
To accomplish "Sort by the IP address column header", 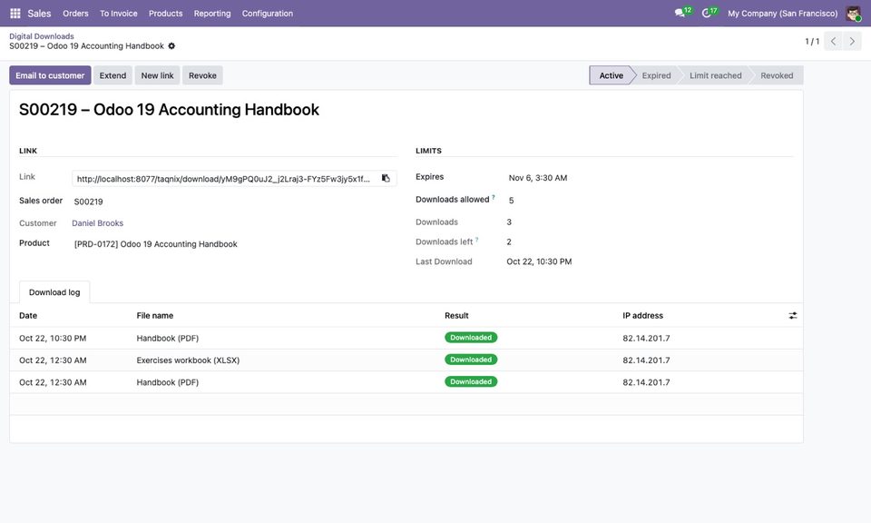I will [642, 316].
